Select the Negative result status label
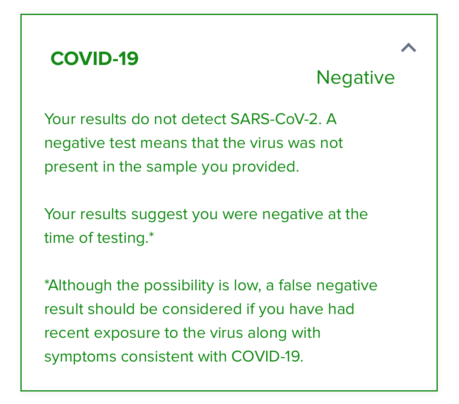This screenshot has width=459, height=404. (x=355, y=77)
